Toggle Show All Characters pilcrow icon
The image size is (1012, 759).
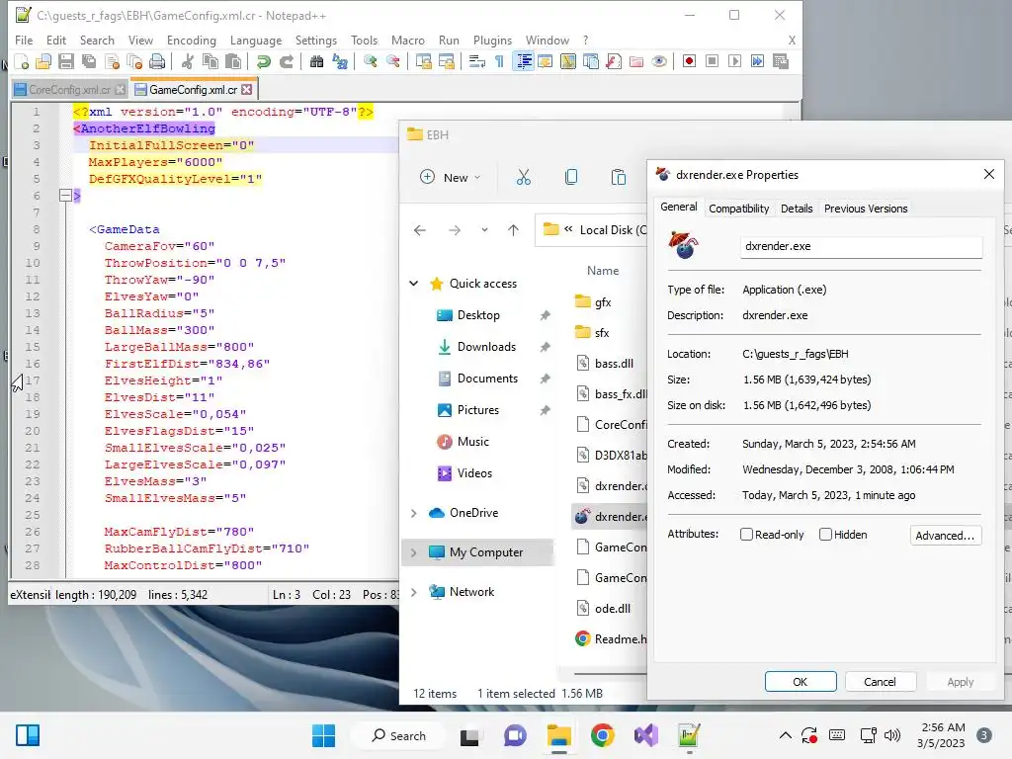click(499, 61)
